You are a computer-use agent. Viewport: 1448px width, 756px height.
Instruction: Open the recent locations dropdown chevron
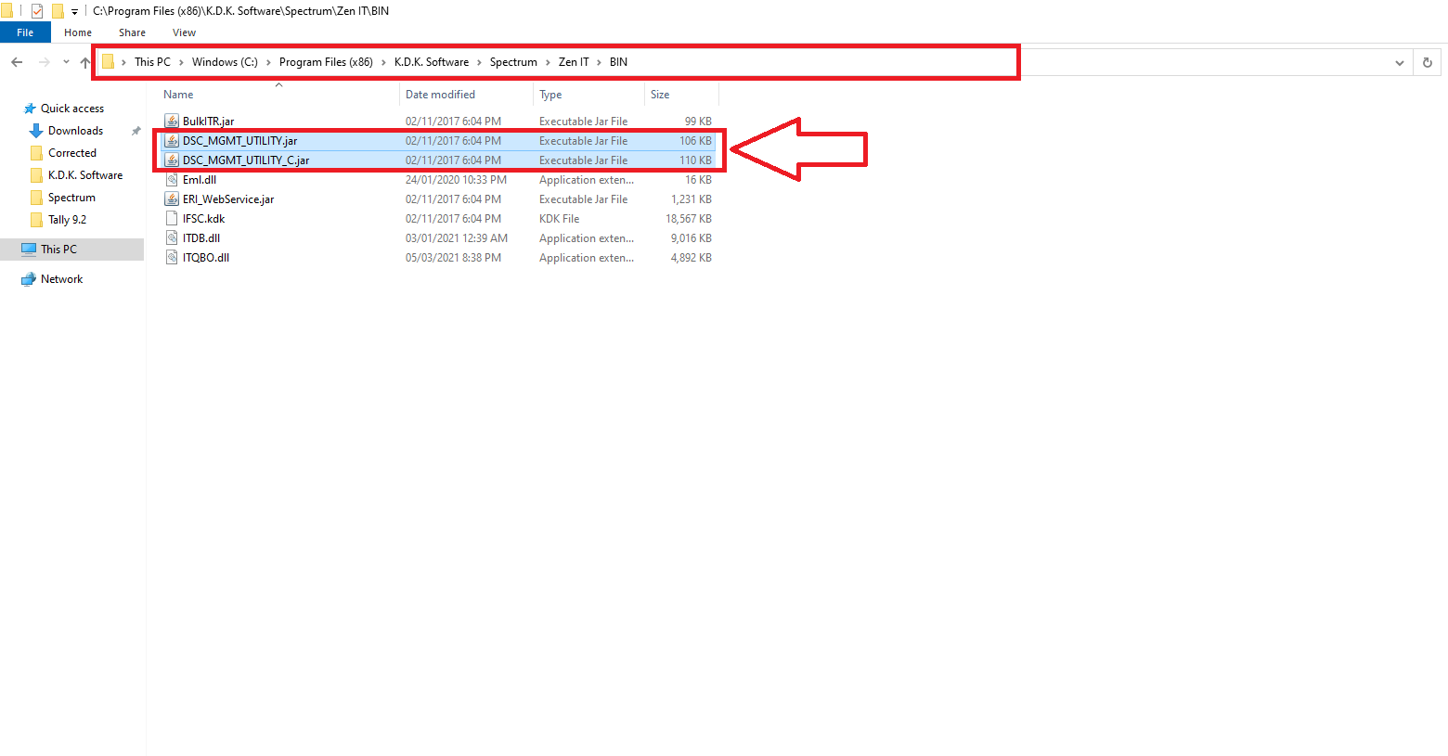(x=66, y=62)
